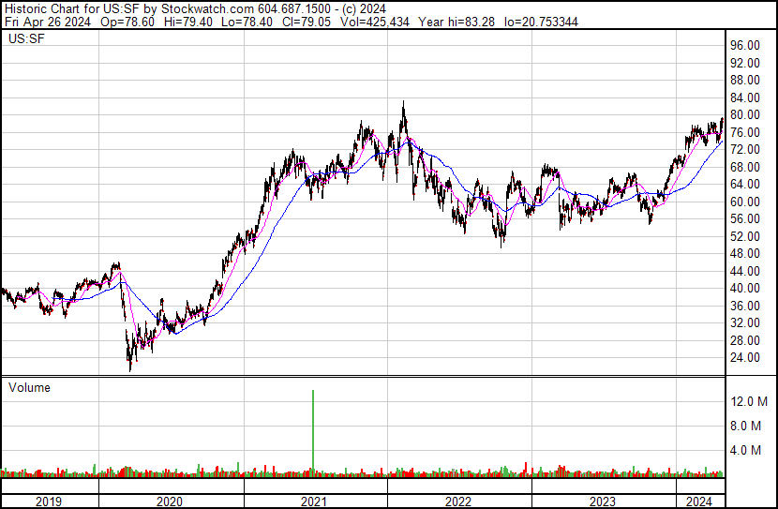This screenshot has height=509, width=778.
Task: Select the 2022 year label
Action: pos(458,502)
